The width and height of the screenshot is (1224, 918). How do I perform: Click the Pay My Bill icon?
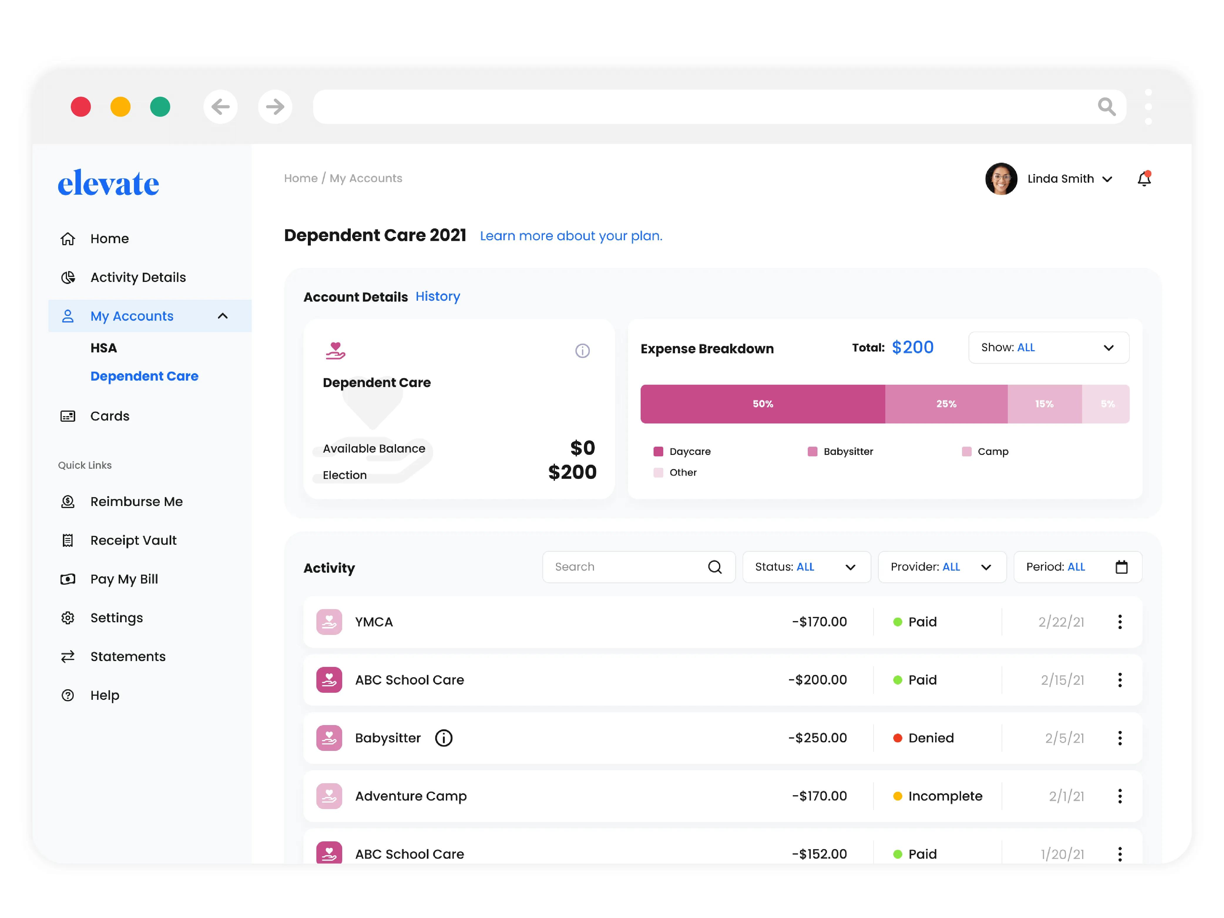[x=68, y=579]
